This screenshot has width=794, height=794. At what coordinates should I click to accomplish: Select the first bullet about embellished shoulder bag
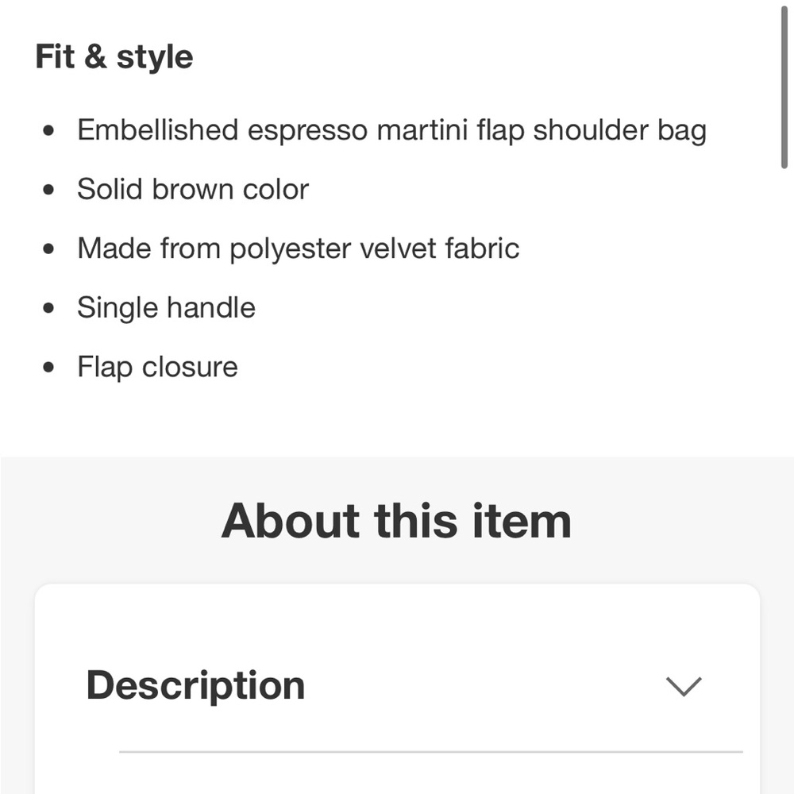[392, 129]
